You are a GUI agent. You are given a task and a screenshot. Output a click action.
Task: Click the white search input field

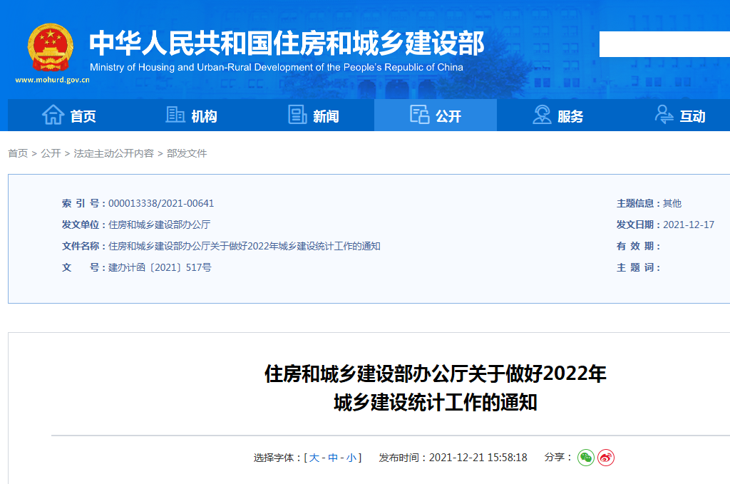pos(664,44)
